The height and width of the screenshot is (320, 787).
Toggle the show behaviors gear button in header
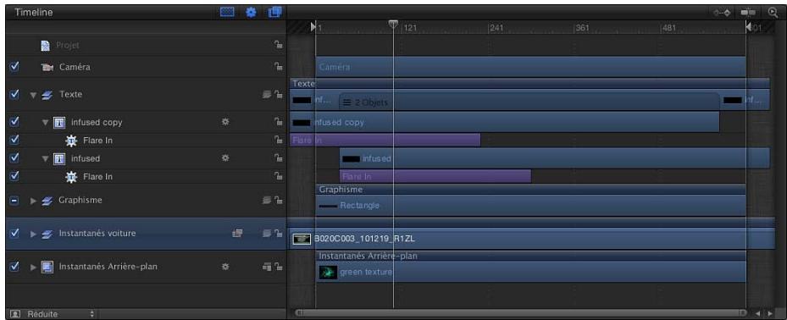(252, 12)
